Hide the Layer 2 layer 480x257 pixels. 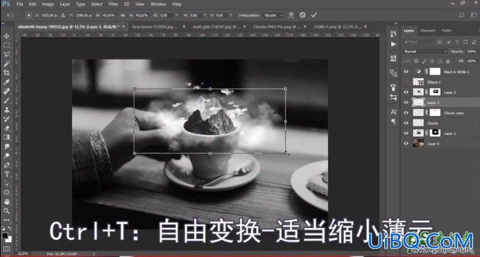tap(406, 92)
